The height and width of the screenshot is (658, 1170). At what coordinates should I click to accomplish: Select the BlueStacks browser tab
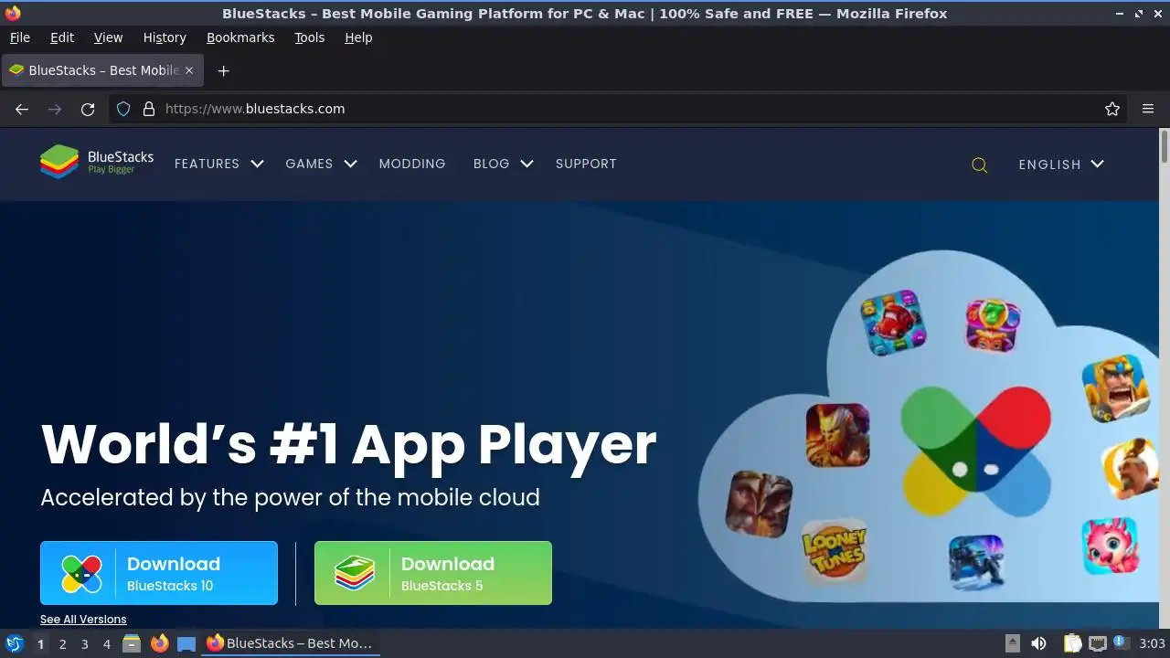pos(101,70)
